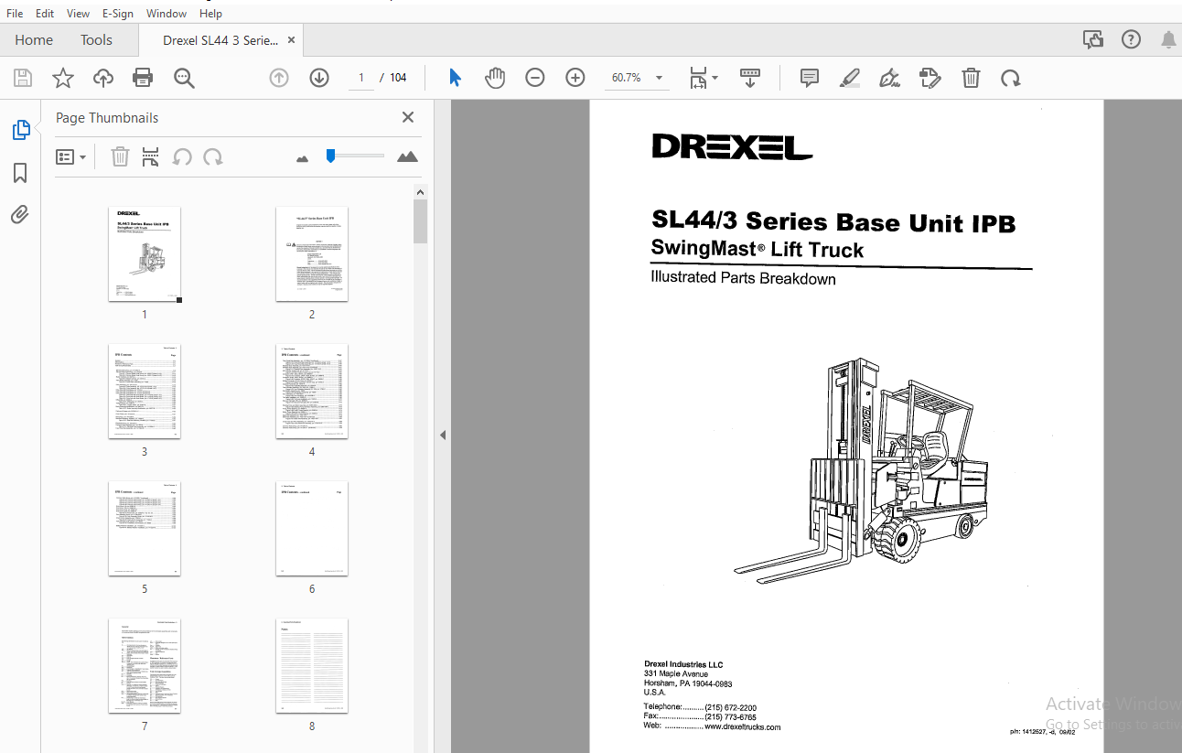This screenshot has height=753, width=1182.
Task: Select page 8 thumbnail
Action: click(x=312, y=666)
